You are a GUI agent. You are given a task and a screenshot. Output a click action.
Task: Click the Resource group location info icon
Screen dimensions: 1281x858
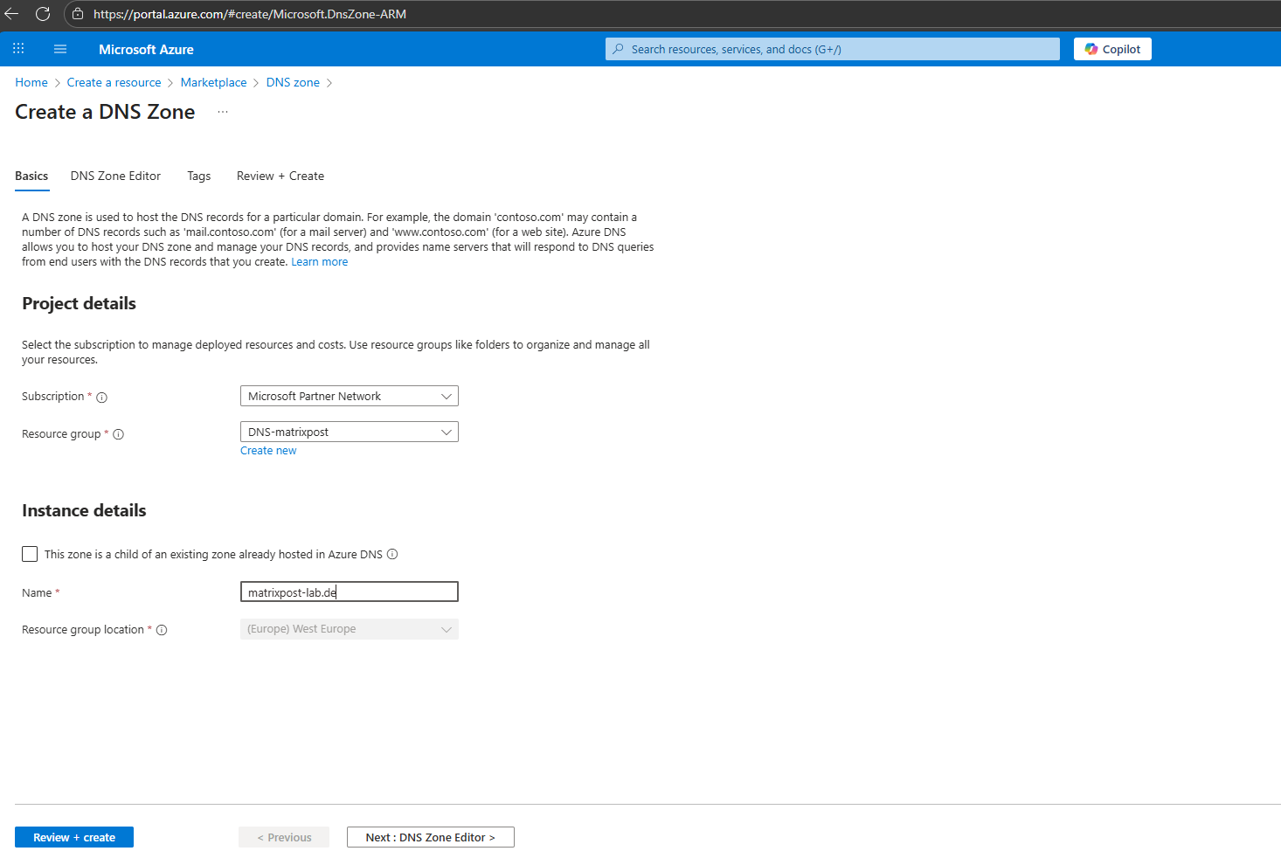click(x=162, y=630)
